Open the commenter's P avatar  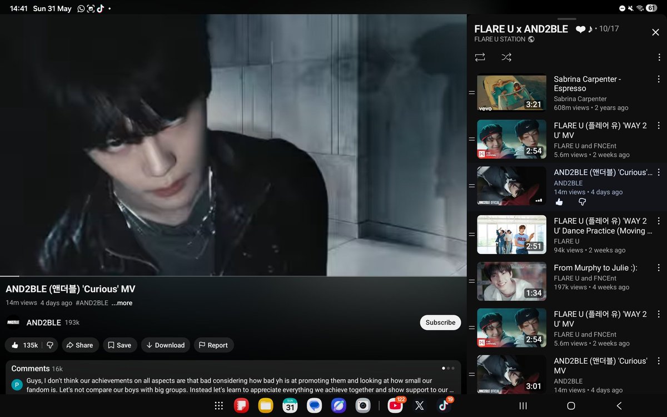[x=17, y=385]
